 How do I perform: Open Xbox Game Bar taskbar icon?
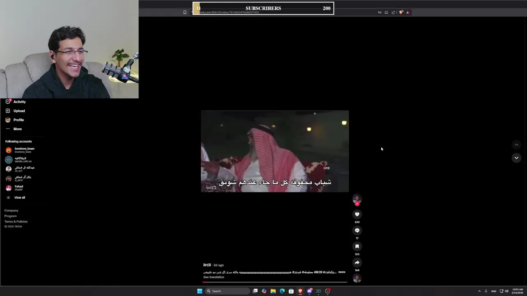click(318, 291)
